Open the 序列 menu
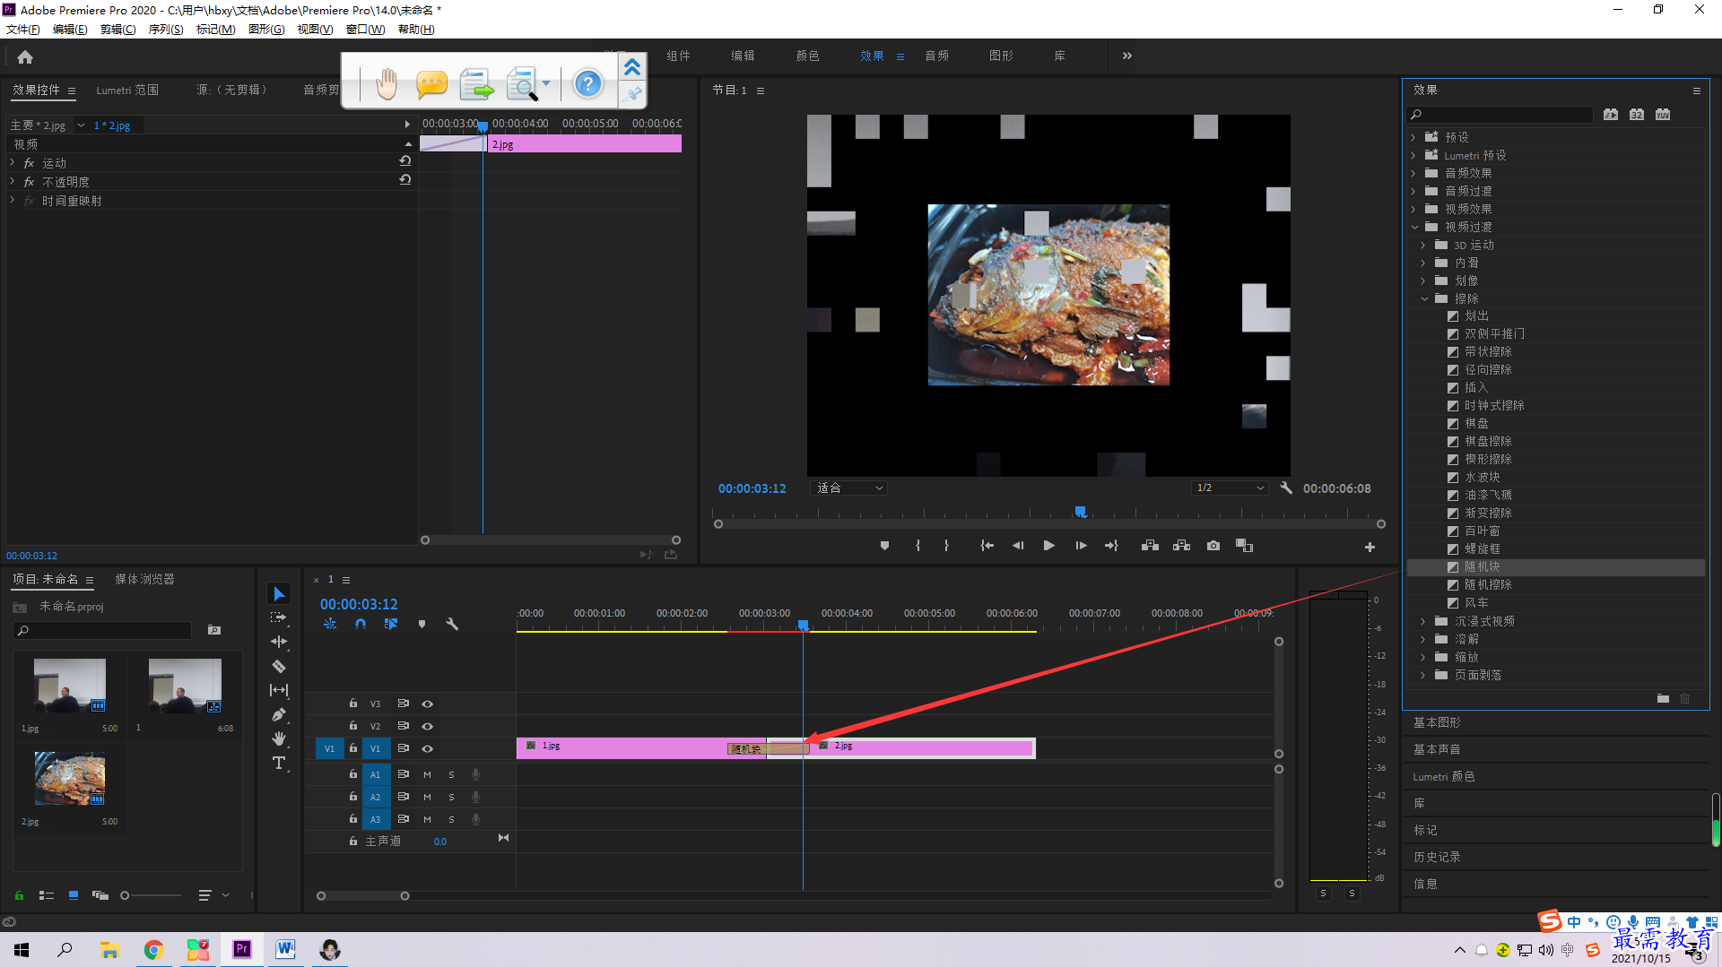 [x=166, y=30]
